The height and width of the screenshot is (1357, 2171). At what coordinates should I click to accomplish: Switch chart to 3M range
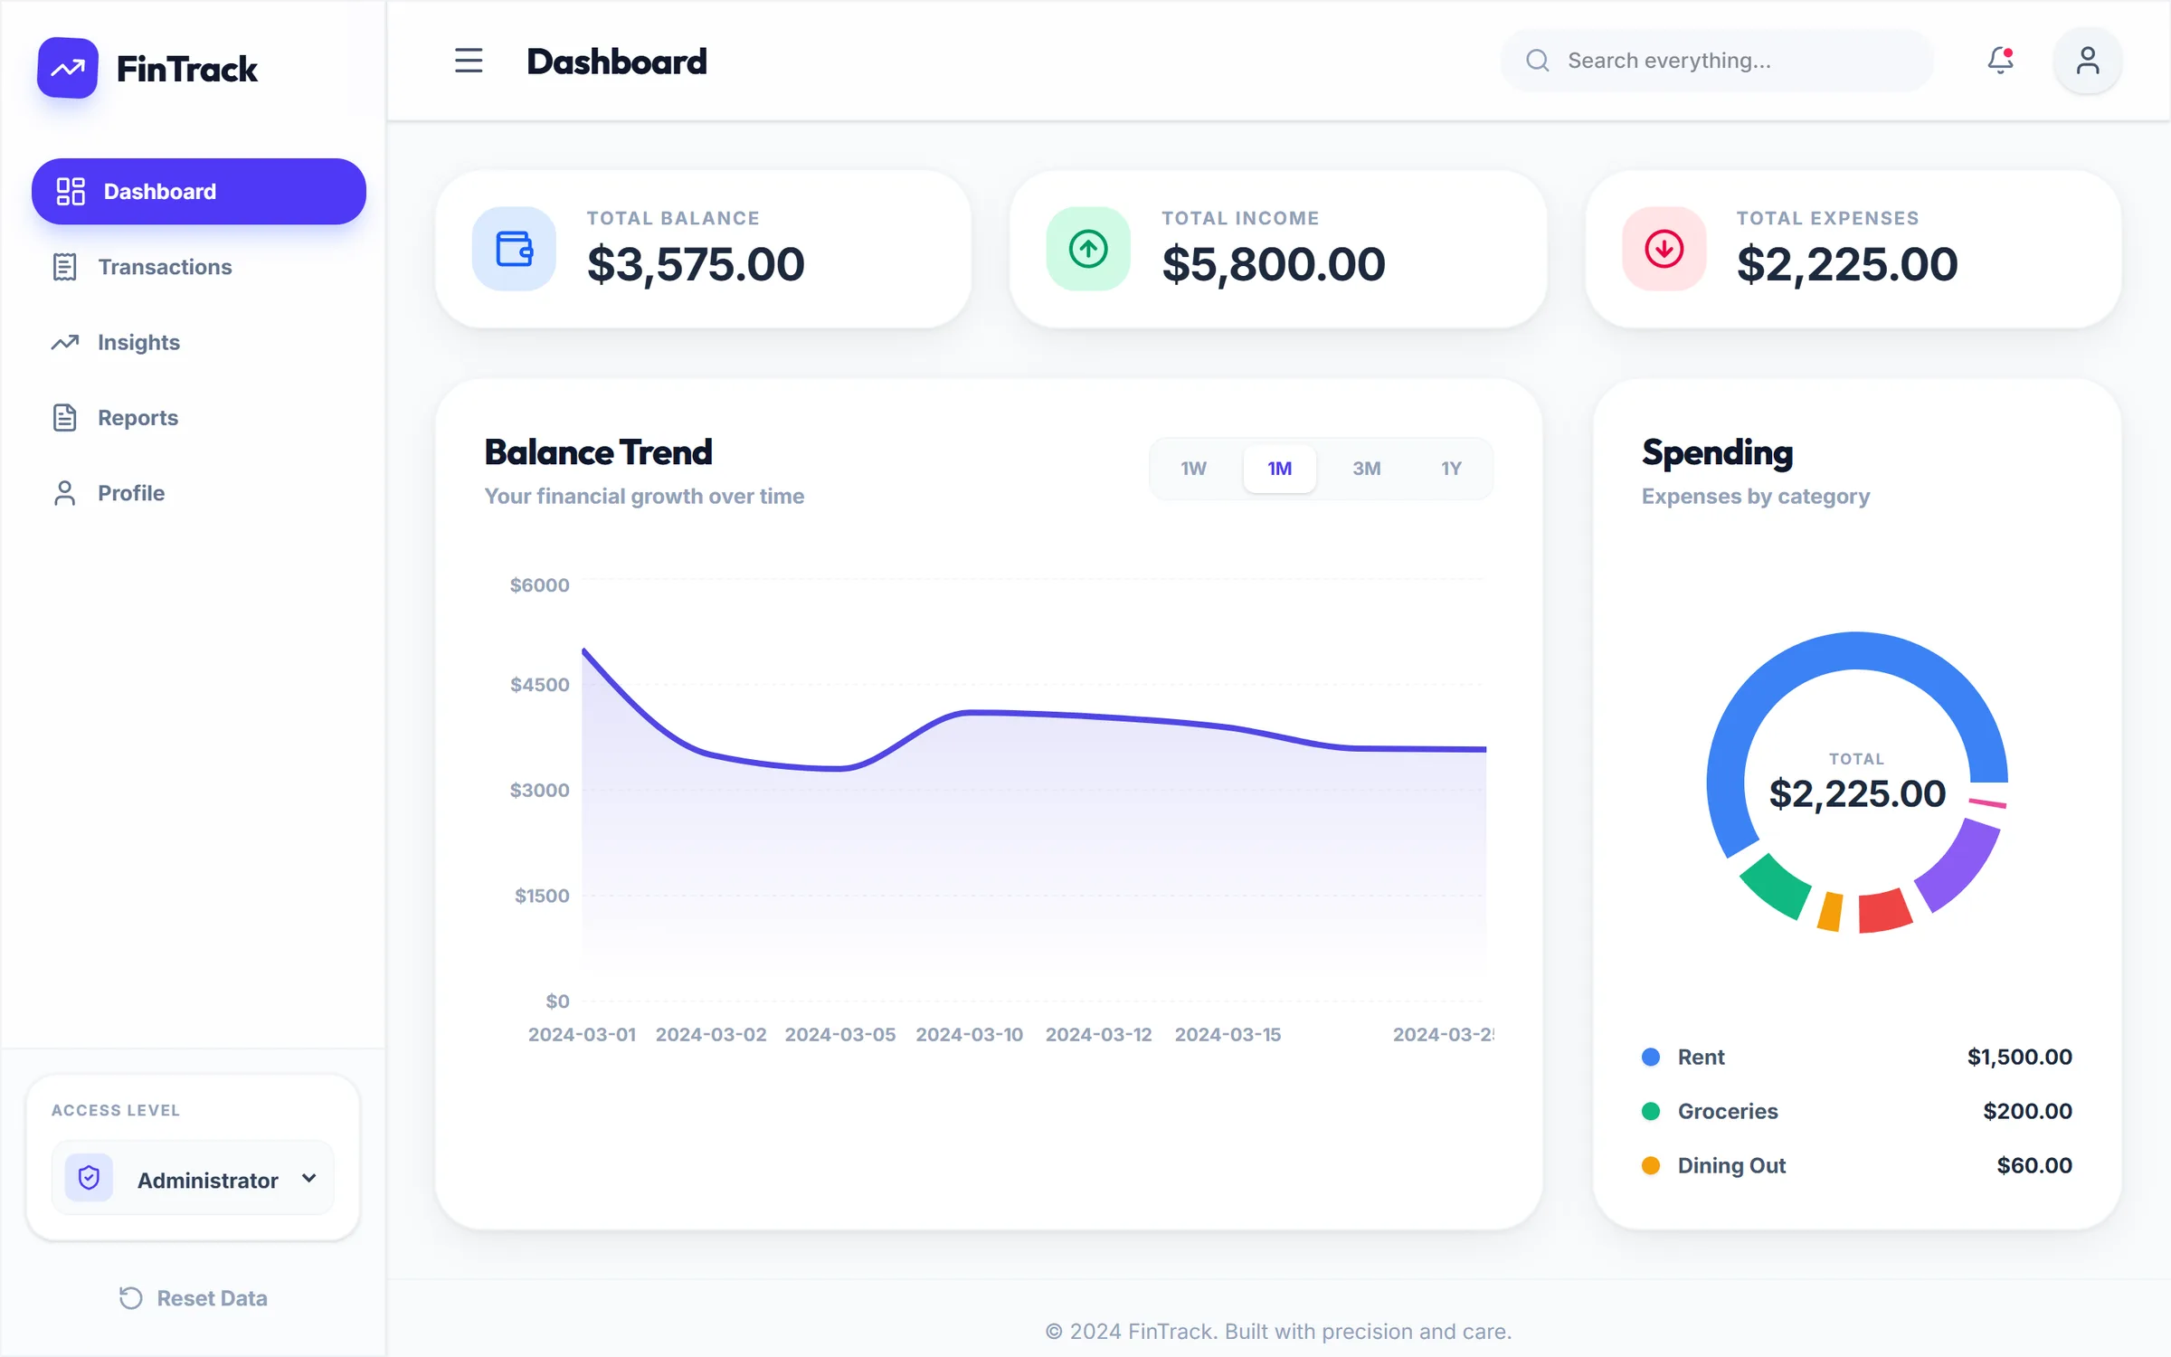tap(1366, 469)
